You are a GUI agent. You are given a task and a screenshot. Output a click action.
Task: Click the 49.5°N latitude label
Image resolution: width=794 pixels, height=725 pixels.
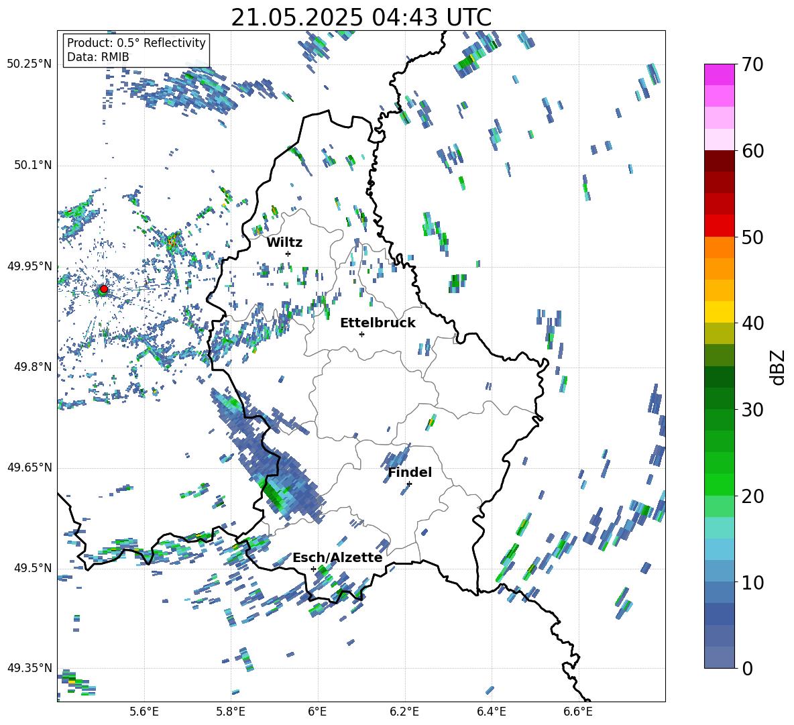(x=32, y=568)
